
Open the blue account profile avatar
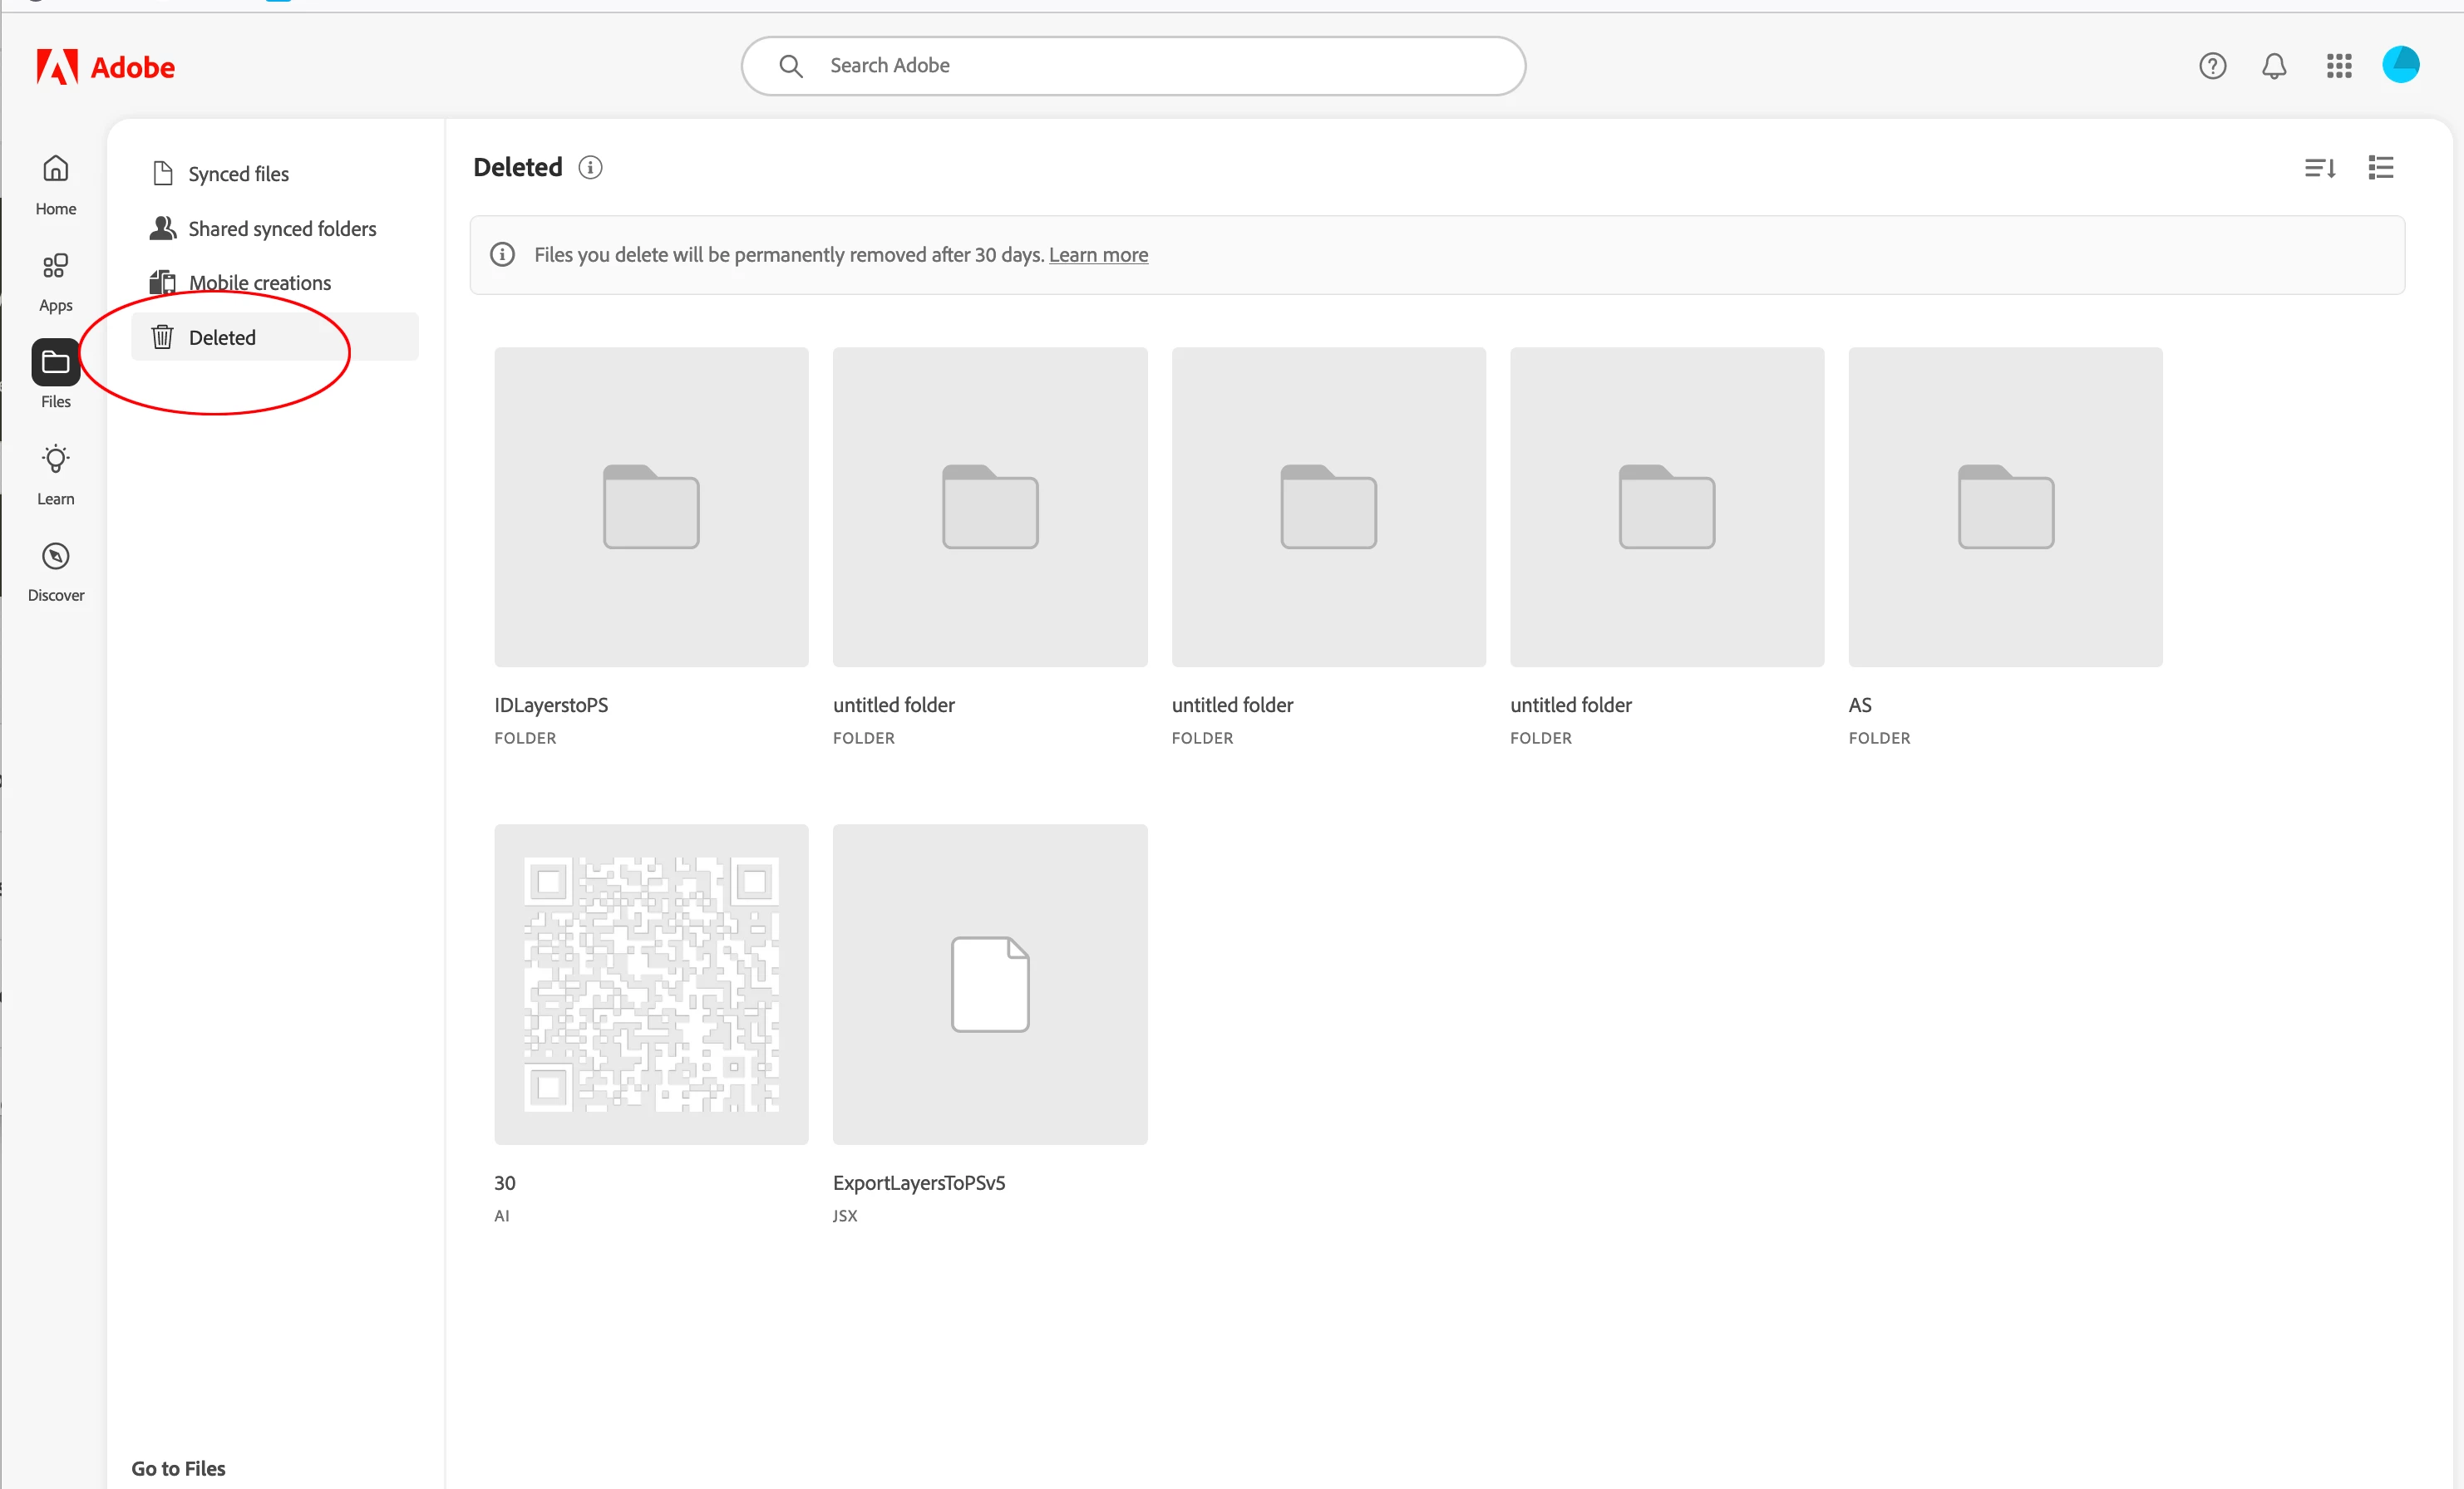[x=2400, y=66]
